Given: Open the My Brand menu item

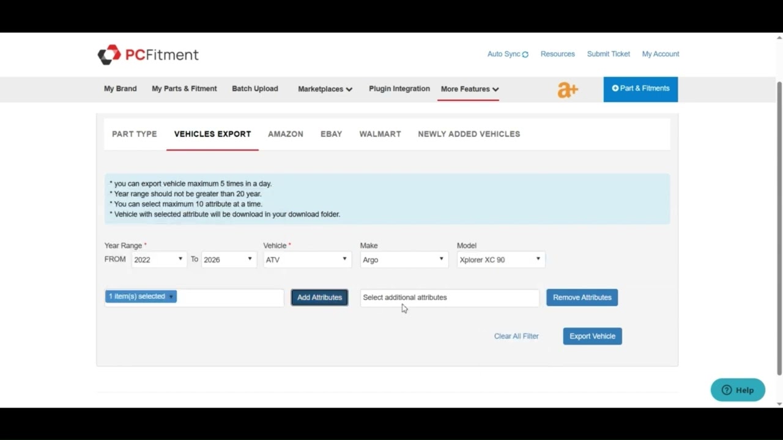Looking at the screenshot, I should click(x=121, y=89).
